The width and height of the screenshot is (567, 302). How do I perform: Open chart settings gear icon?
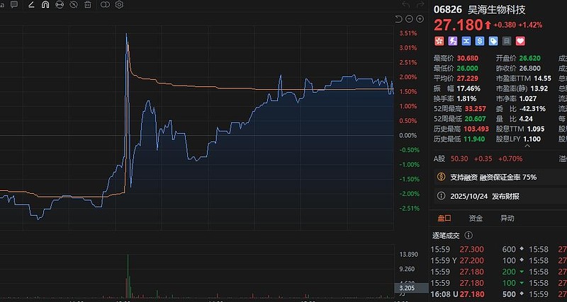(x=118, y=4)
